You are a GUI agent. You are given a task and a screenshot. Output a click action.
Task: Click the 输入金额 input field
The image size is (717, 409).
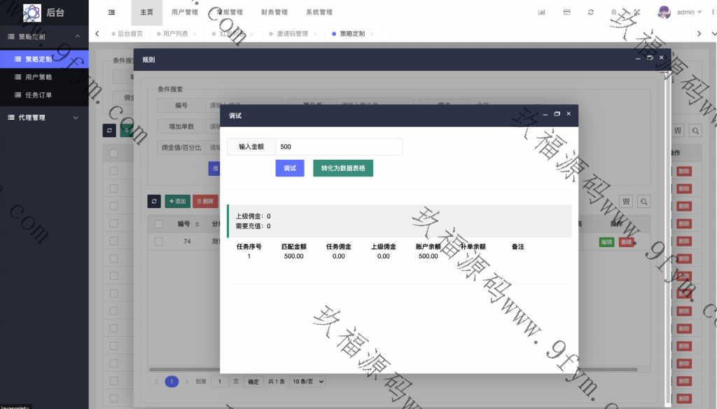click(338, 146)
